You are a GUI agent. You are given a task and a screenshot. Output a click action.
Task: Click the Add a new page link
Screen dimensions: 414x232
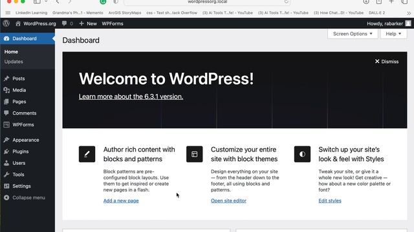(x=121, y=200)
